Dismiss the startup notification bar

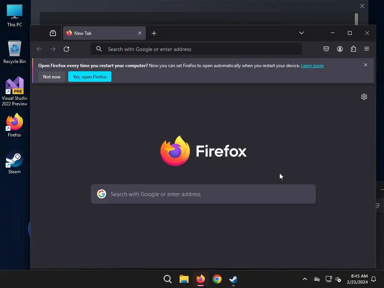[x=365, y=65]
